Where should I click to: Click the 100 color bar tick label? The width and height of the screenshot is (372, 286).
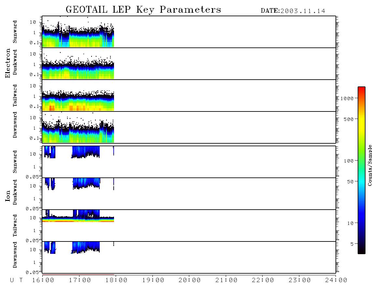tap(349, 161)
